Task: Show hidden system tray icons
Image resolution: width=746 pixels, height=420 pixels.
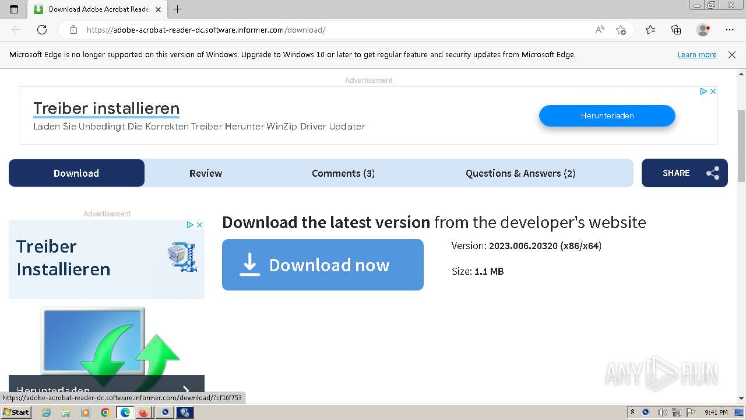Action: tap(633, 412)
